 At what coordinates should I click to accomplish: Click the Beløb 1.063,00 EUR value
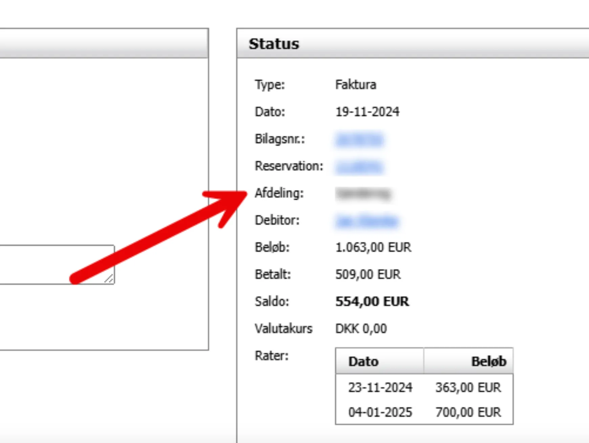point(373,247)
